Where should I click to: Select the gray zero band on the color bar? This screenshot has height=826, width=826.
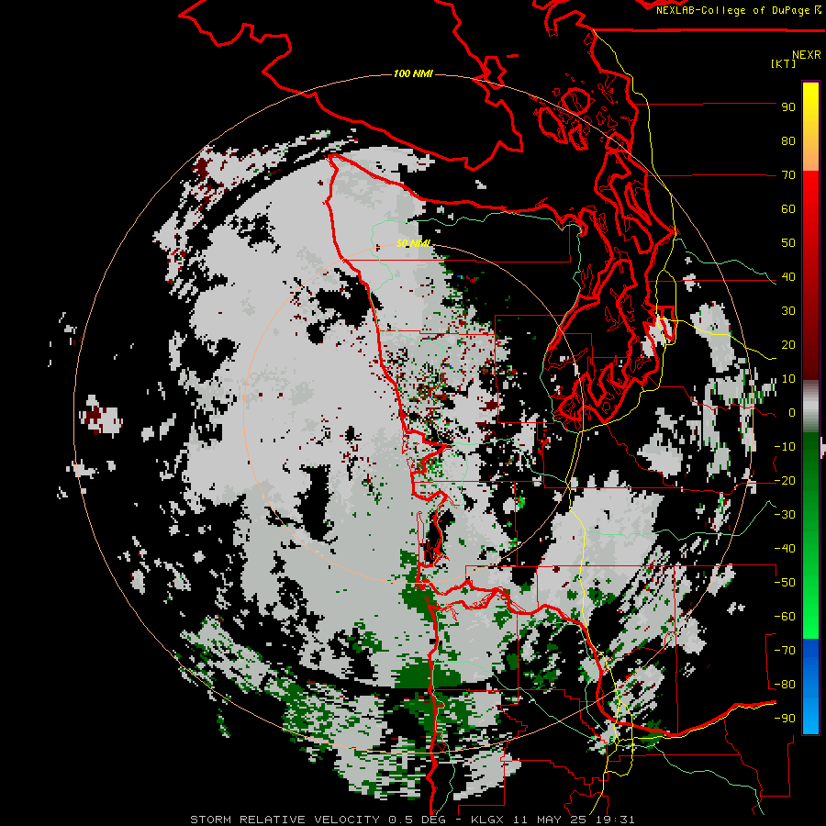(810, 407)
